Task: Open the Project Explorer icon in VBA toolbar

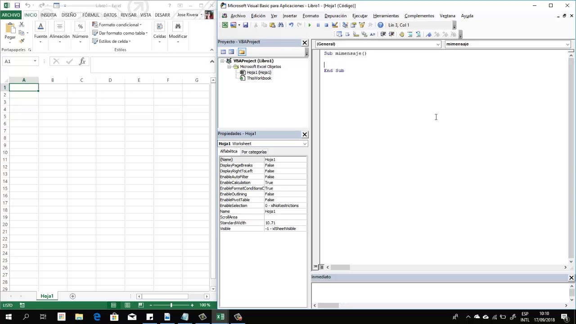Action: [345, 25]
